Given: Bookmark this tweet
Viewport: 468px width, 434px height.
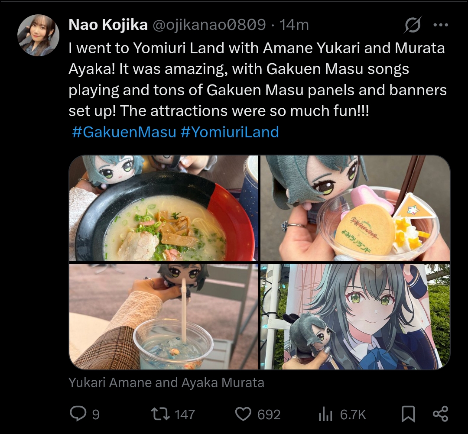Looking at the screenshot, I should pyautogui.click(x=408, y=414).
